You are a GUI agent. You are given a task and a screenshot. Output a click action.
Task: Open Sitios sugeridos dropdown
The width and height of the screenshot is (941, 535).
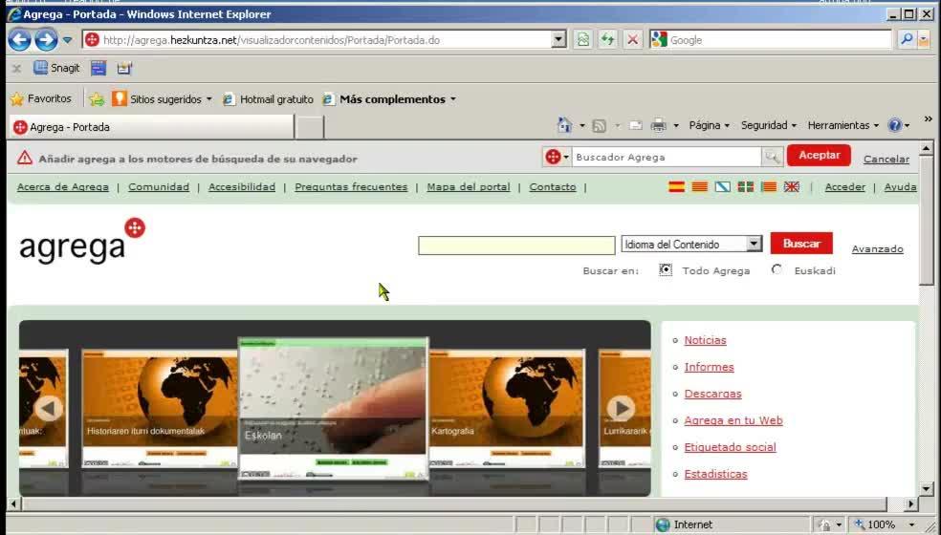click(163, 99)
